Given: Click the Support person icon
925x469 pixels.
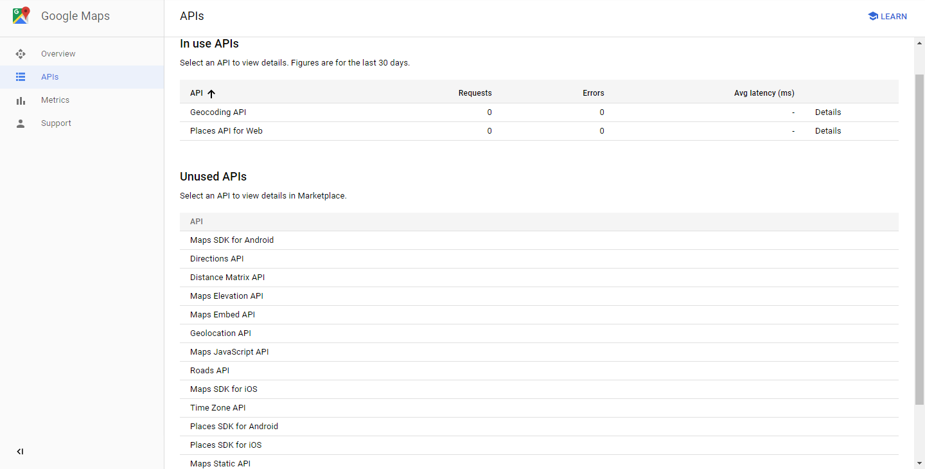Looking at the screenshot, I should coord(21,123).
